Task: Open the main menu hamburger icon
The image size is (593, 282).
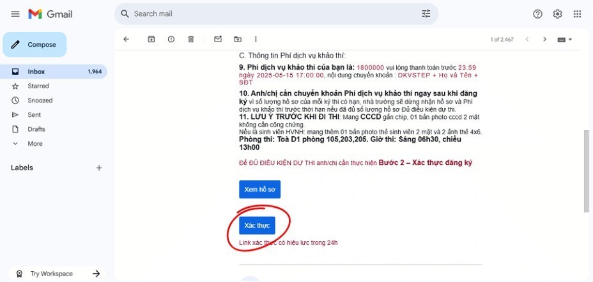Action: [x=15, y=14]
